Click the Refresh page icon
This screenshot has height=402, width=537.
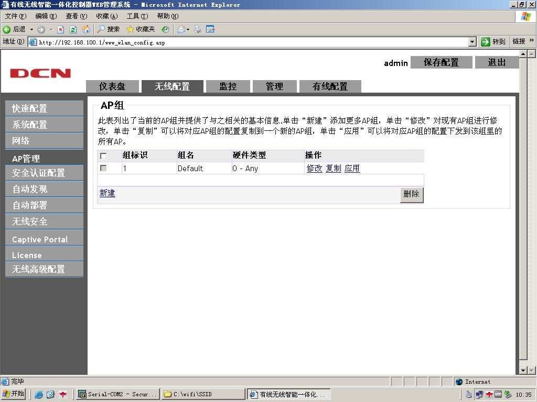click(73, 29)
